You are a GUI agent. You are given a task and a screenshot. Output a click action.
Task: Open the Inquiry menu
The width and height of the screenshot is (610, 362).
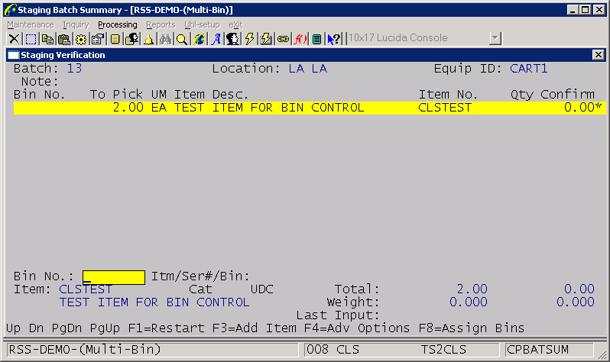(x=76, y=25)
